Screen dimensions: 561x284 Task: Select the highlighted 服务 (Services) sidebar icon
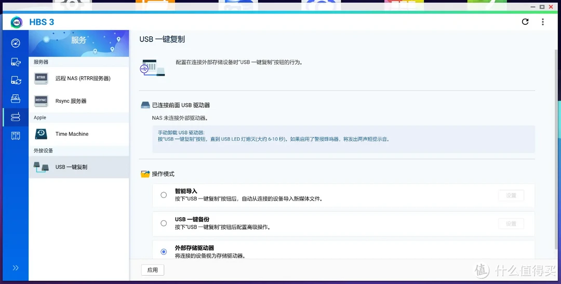tap(16, 117)
